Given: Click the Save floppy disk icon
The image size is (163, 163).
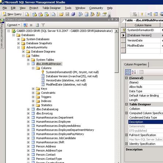Looking at the screenshot, I should tap(67, 14).
